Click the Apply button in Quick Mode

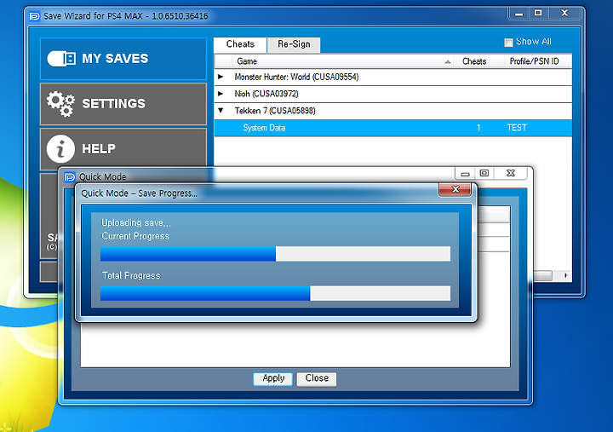[x=273, y=379]
